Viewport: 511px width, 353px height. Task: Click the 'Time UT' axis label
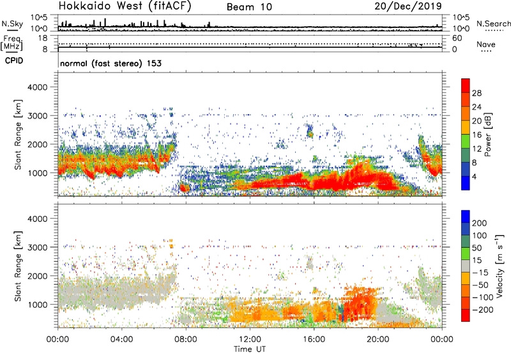[x=250, y=349]
